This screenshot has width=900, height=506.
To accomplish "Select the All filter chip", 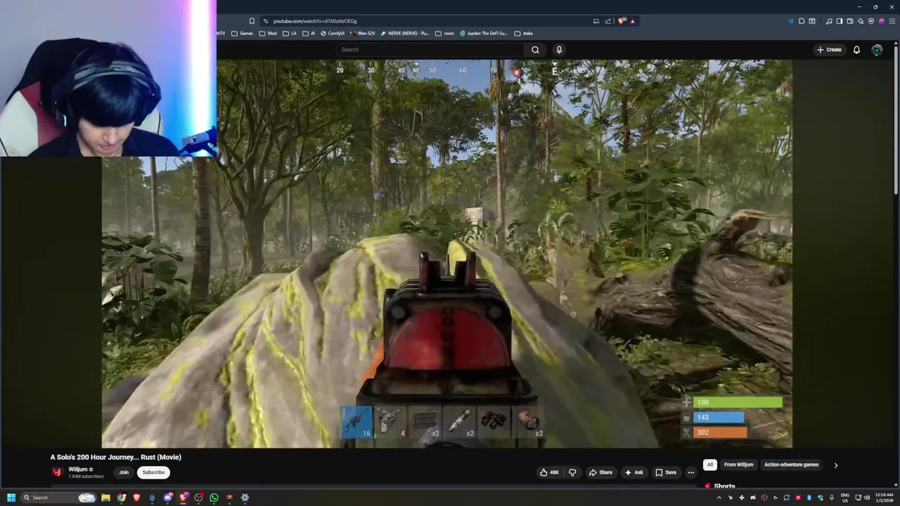I will pos(710,465).
